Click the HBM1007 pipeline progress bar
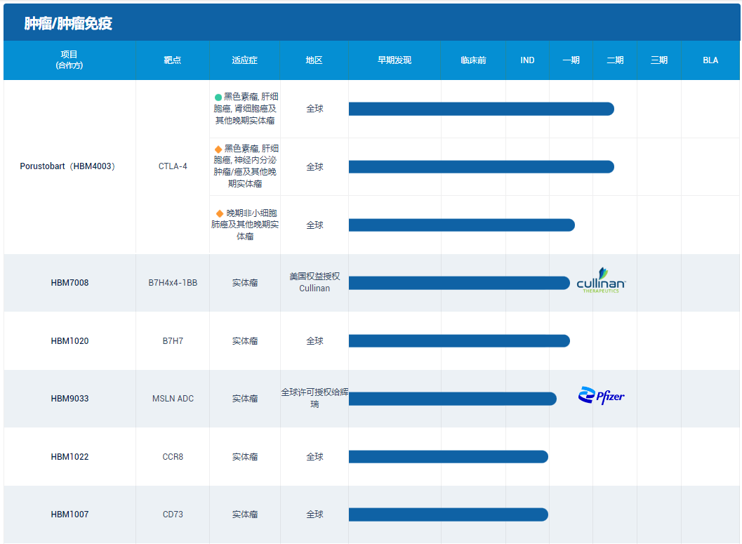 tap(448, 515)
